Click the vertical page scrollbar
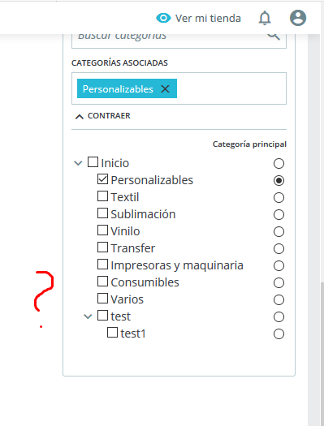The image size is (324, 426). (322, 353)
